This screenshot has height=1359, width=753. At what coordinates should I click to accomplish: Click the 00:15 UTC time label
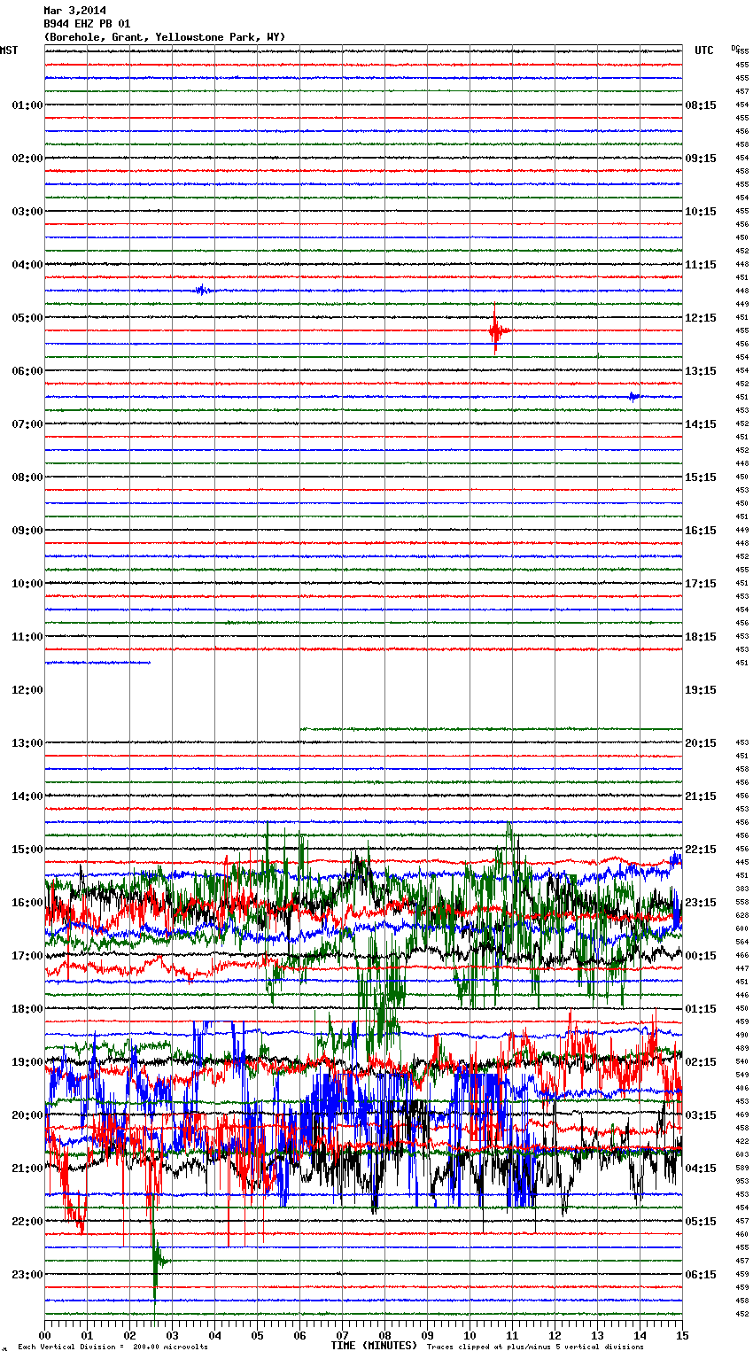point(701,956)
